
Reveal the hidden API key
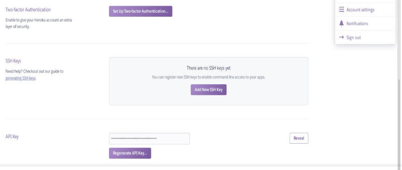click(x=299, y=138)
